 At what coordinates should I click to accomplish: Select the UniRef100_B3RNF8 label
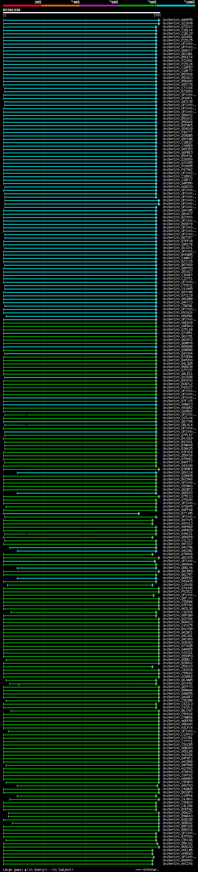click(178, 469)
